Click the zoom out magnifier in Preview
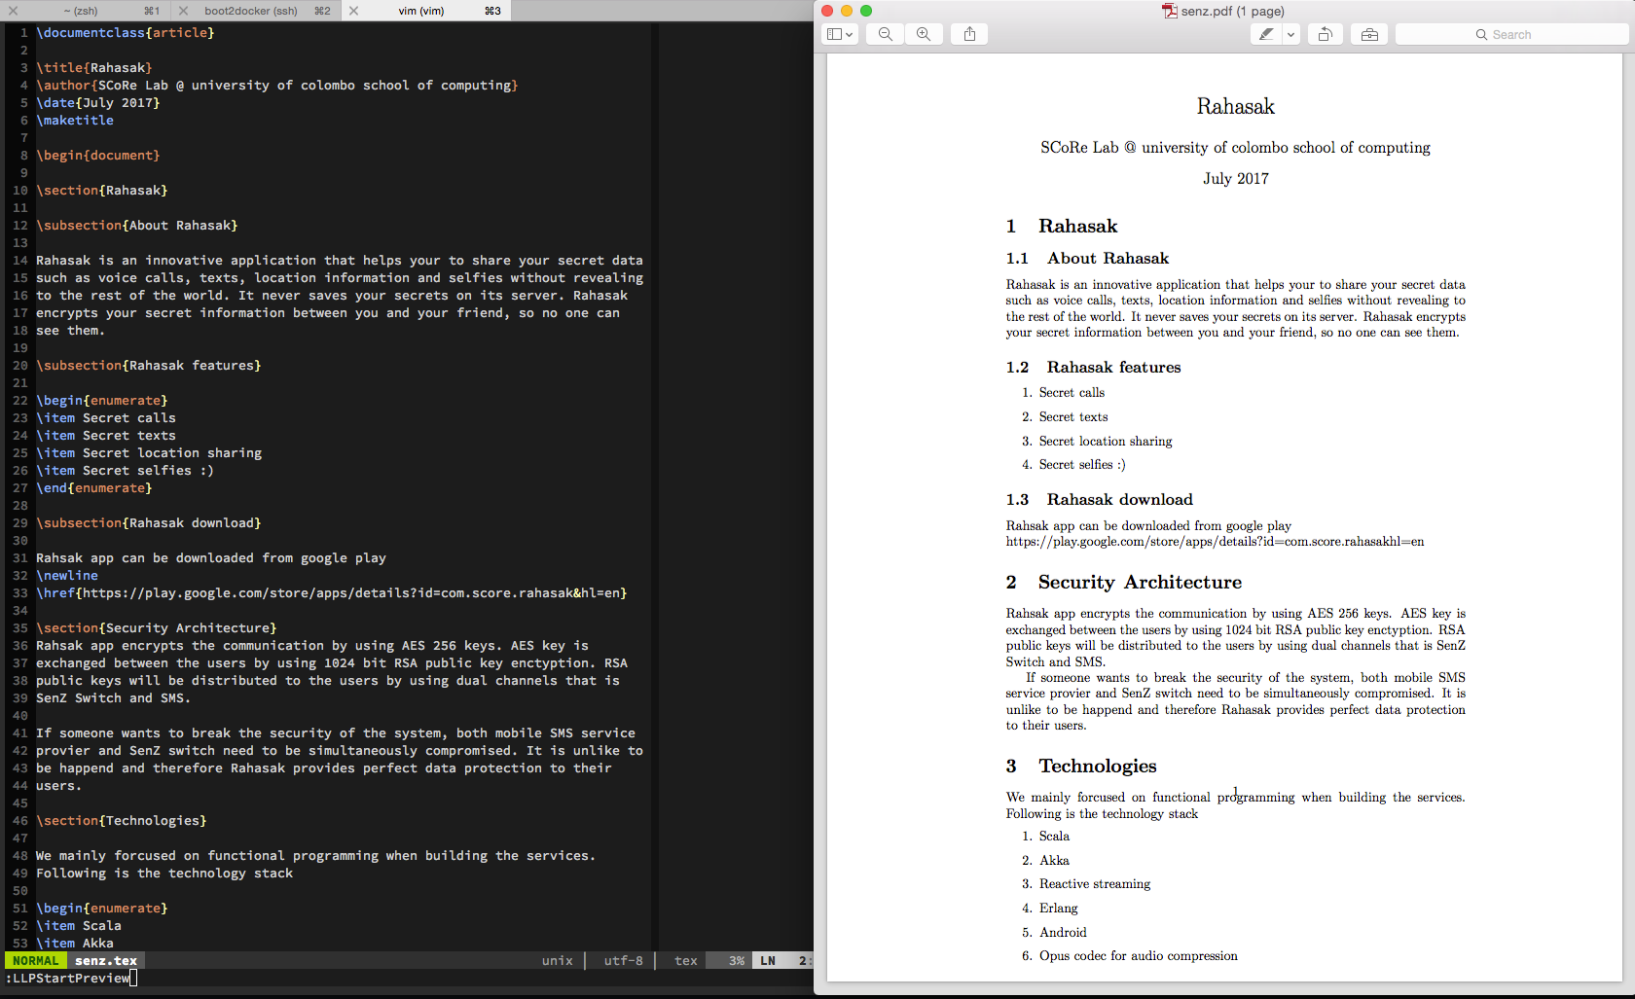Viewport: 1635px width, 999px height. pos(885,34)
